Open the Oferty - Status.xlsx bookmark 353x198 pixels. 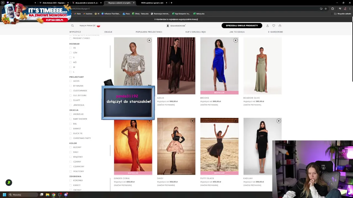tap(140, 14)
